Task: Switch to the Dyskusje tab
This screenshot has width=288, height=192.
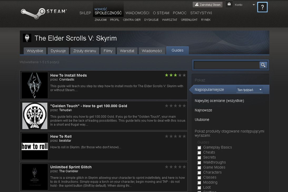Action: point(58,51)
